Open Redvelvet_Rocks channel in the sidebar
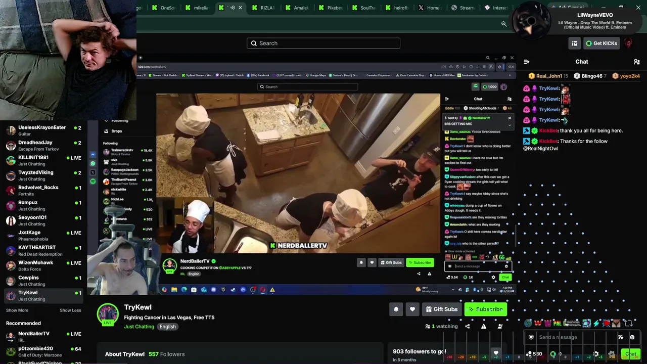The image size is (647, 364). click(x=43, y=191)
